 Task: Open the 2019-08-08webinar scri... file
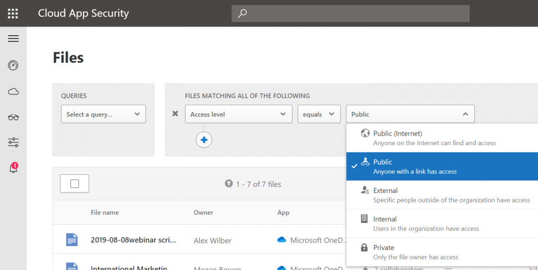[x=133, y=240]
